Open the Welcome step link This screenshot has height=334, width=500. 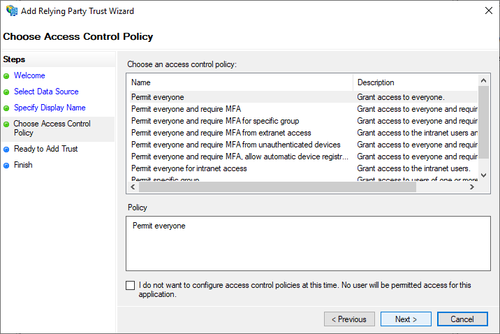pos(29,75)
